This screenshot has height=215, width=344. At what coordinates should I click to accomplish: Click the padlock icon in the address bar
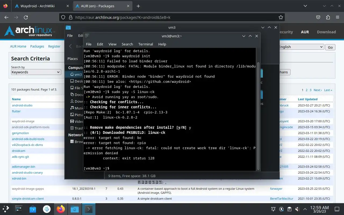tap(71, 17)
